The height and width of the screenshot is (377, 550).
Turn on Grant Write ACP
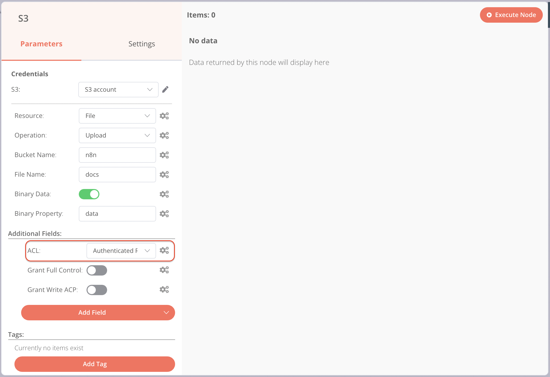[97, 290]
